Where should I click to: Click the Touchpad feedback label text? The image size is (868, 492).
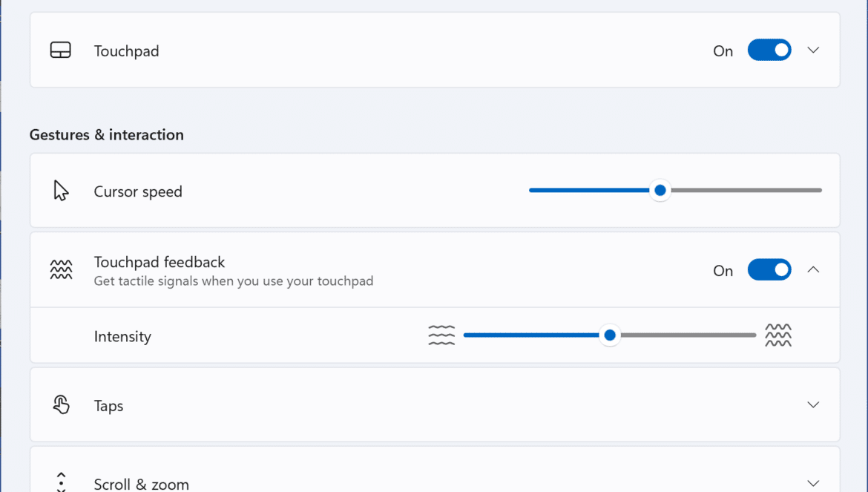pos(160,262)
